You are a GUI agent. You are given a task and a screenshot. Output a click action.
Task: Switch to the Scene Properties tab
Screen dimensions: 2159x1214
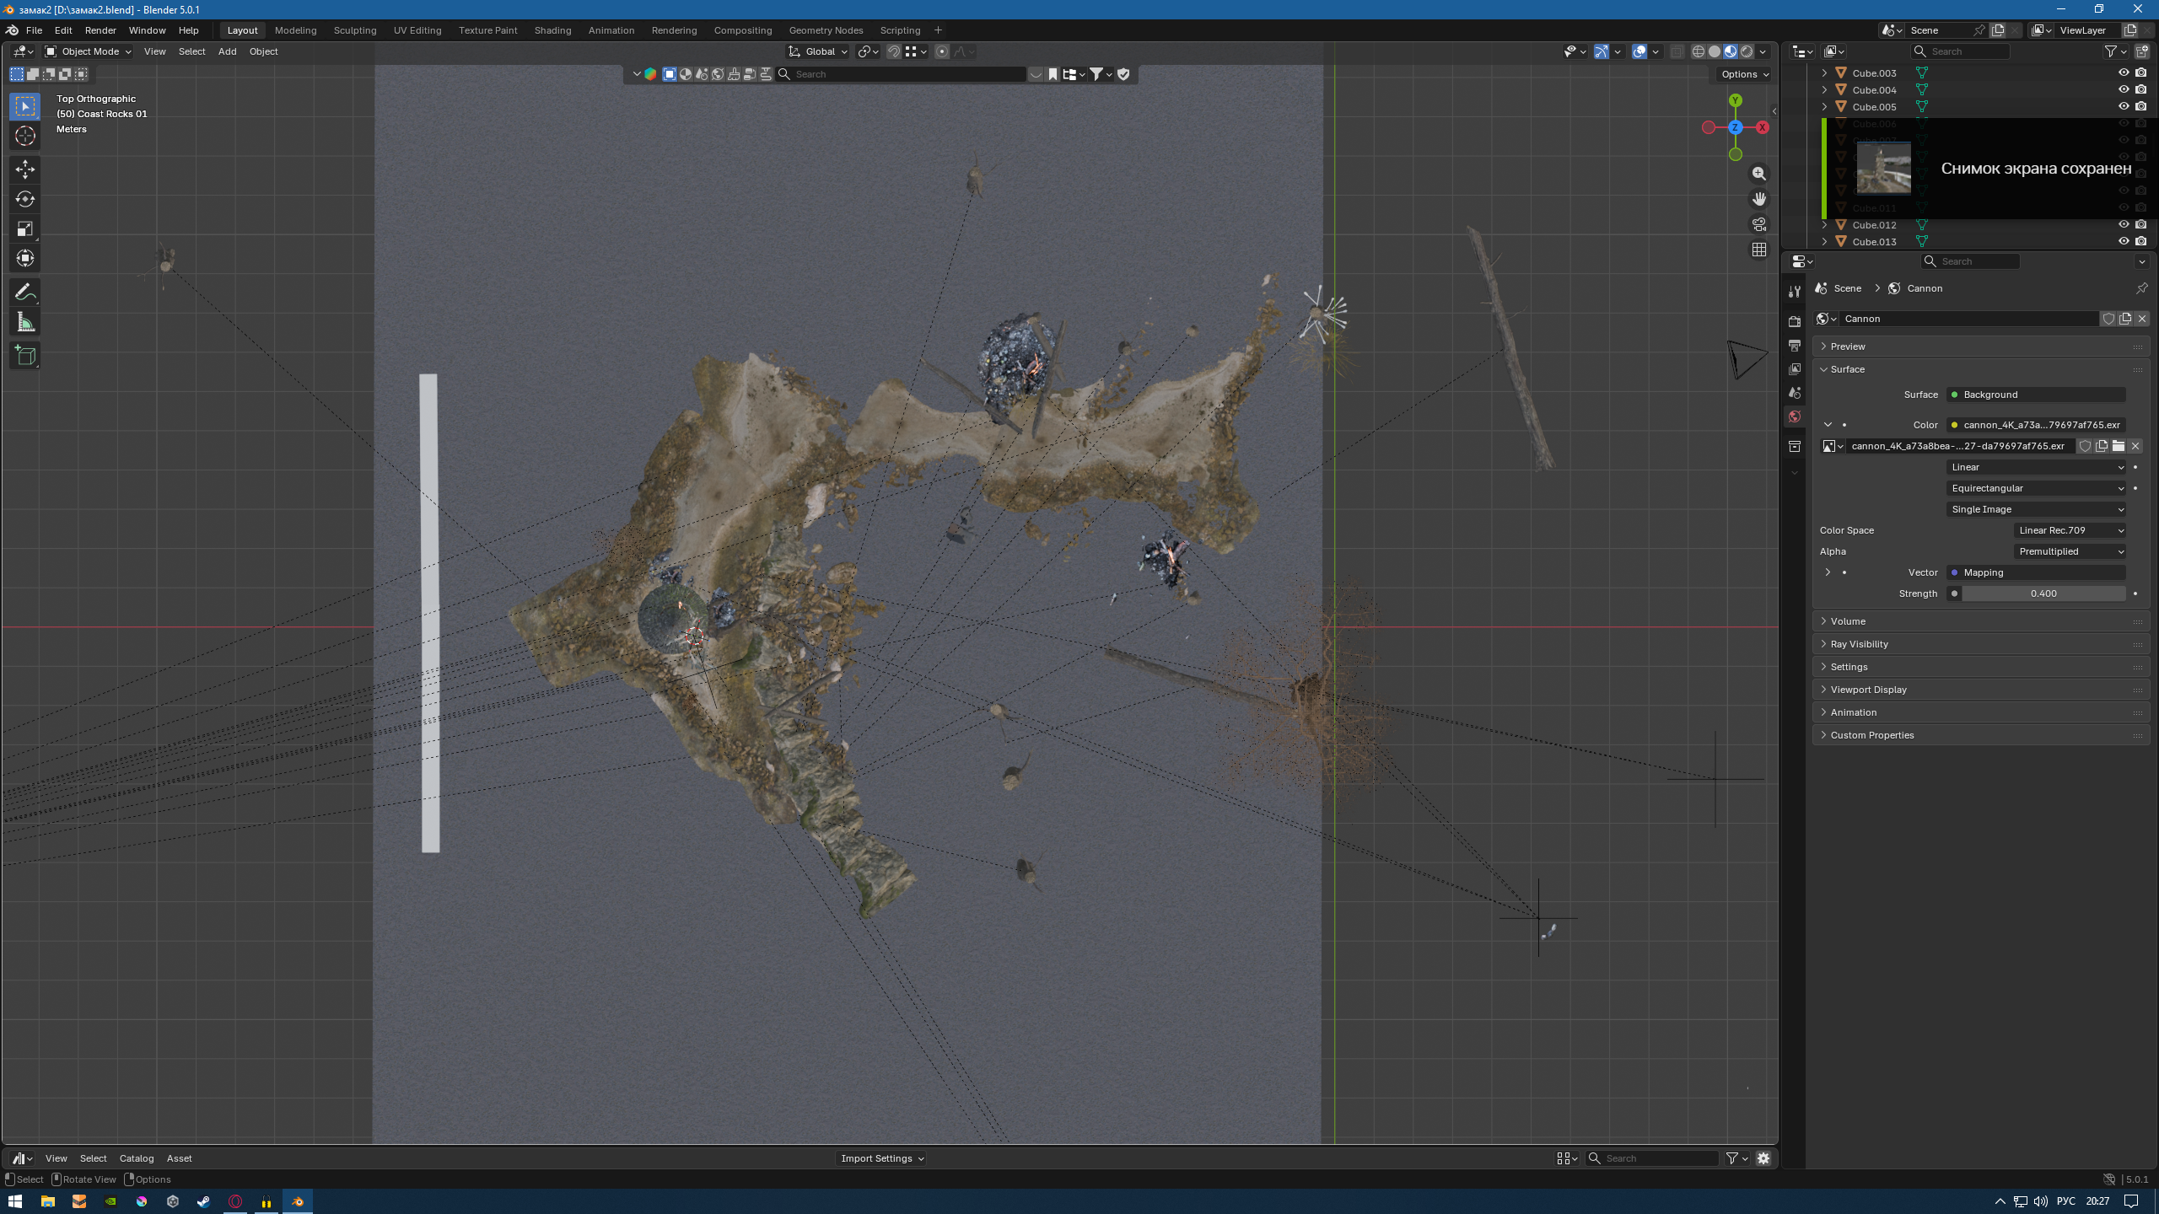1795,392
